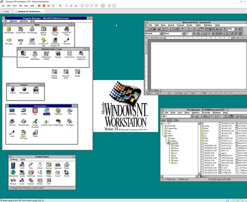Open the VMware VM menu
Image resolution: width=247 pixels, height=202 pixels.
[20, 6]
